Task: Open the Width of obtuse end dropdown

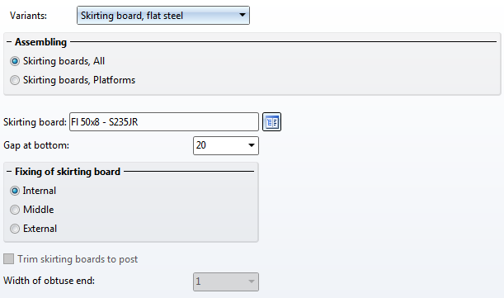Action: click(252, 281)
